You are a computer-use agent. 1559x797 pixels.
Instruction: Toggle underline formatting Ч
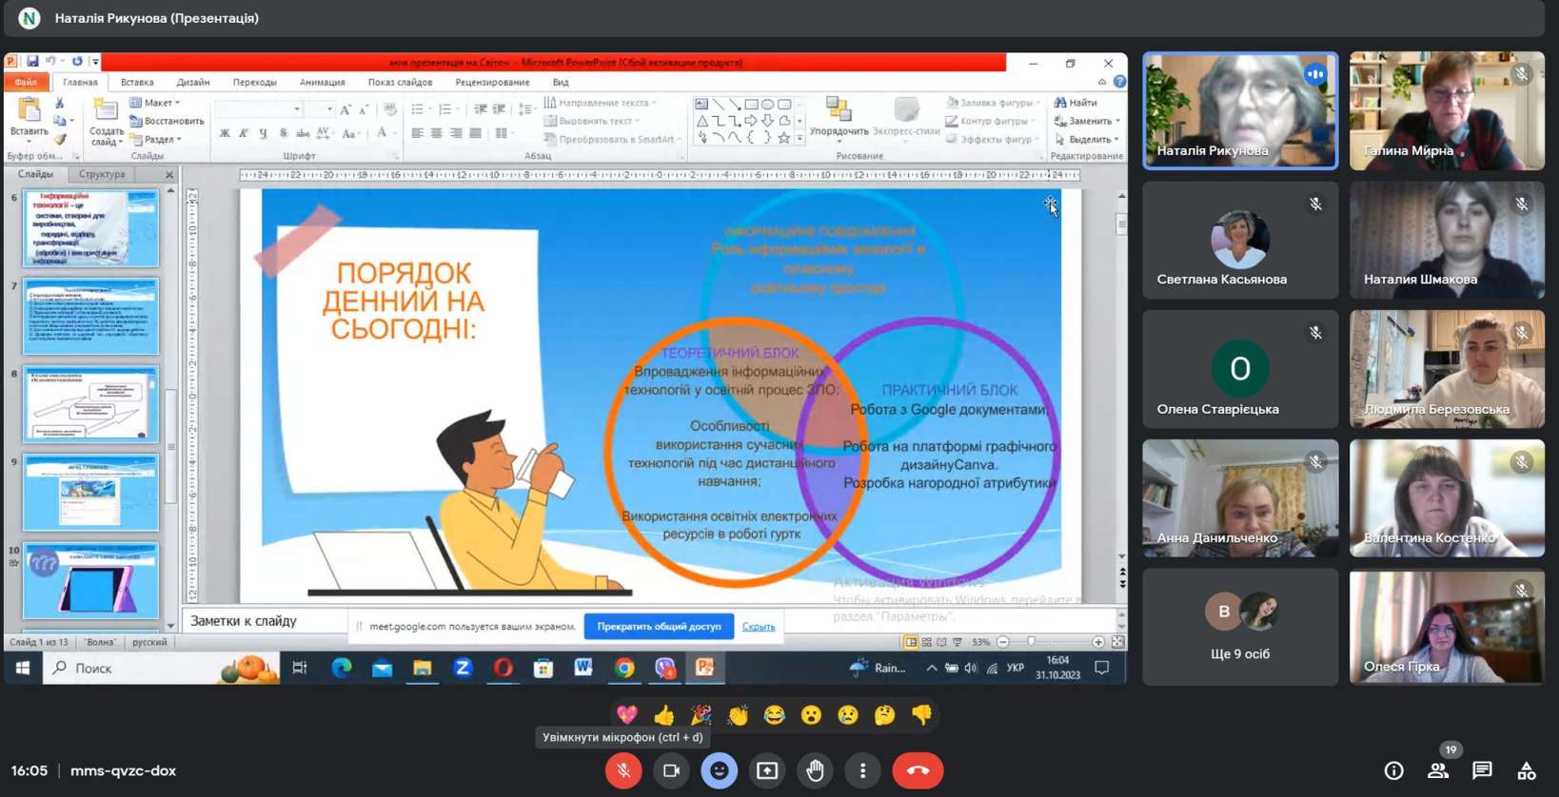point(263,133)
